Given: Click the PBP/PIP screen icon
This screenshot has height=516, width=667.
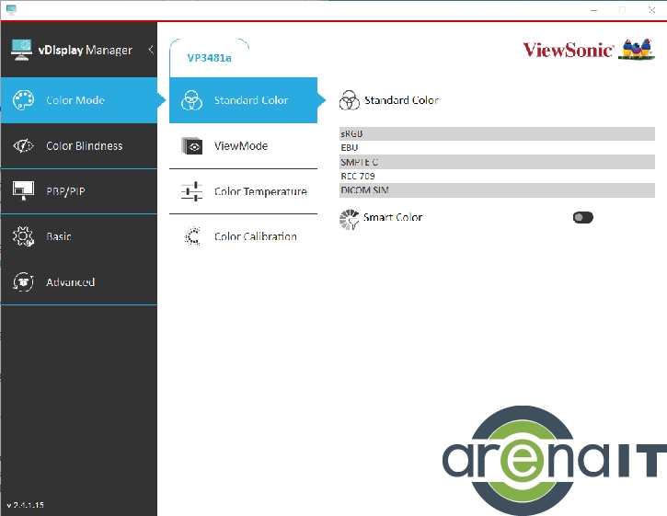Looking at the screenshot, I should tap(23, 191).
